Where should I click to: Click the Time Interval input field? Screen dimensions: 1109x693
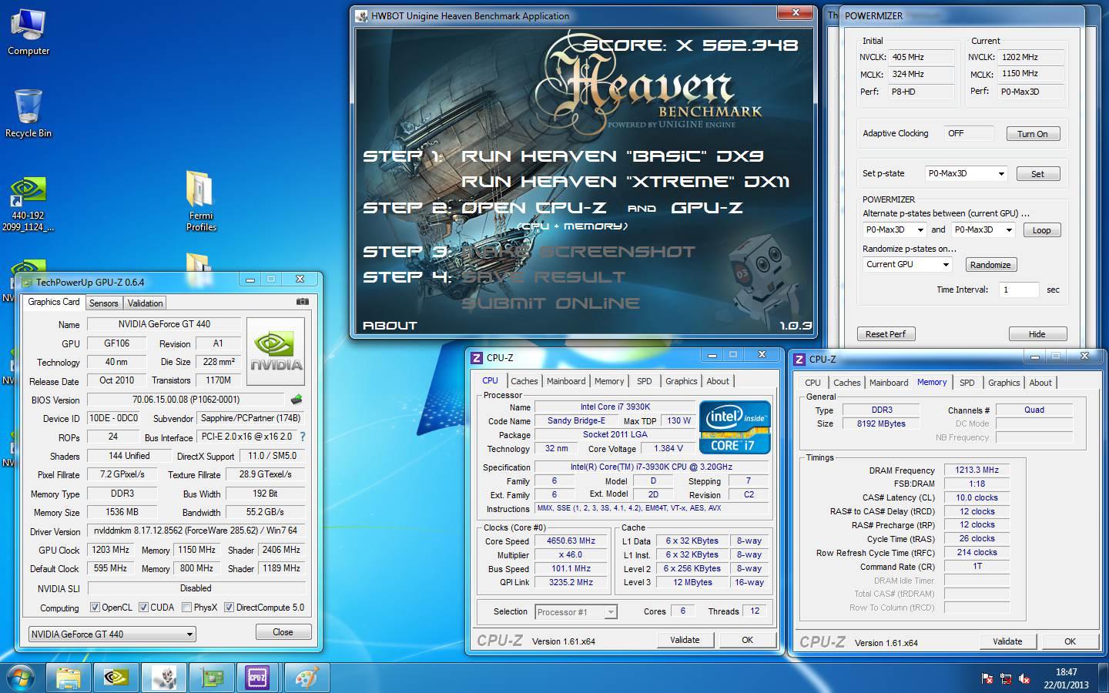point(1018,290)
